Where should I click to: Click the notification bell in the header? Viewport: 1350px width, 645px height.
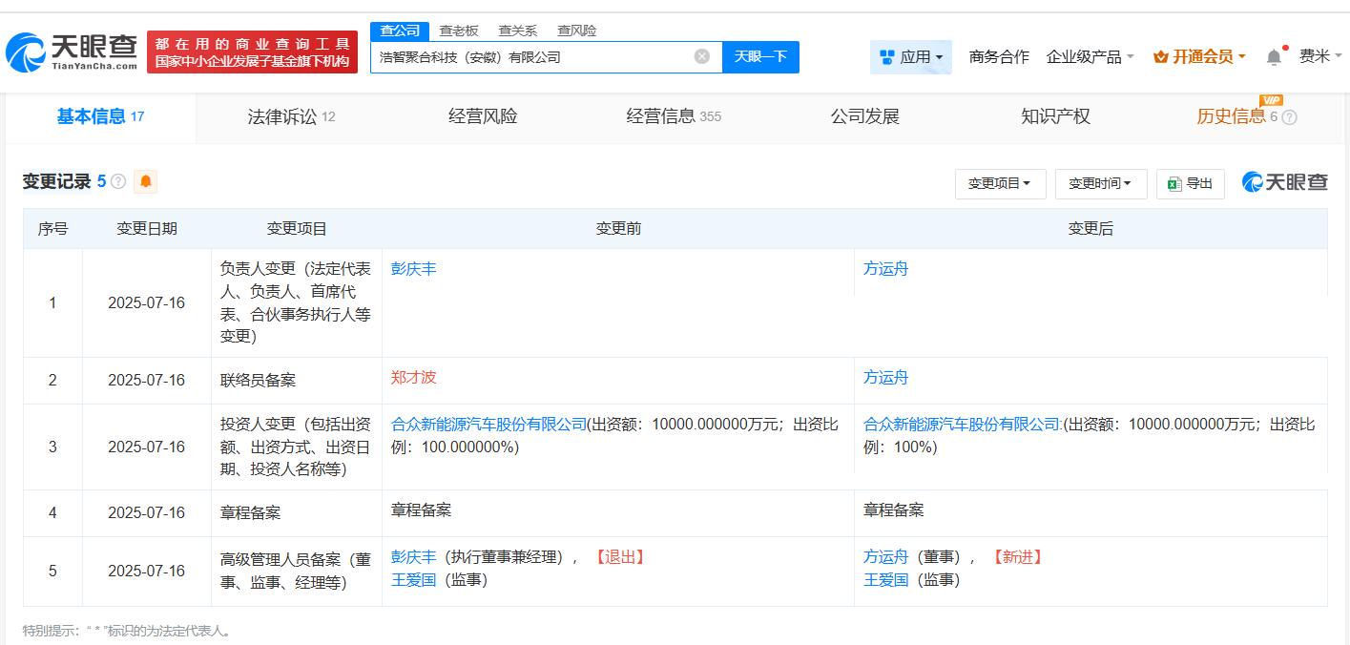[1274, 57]
